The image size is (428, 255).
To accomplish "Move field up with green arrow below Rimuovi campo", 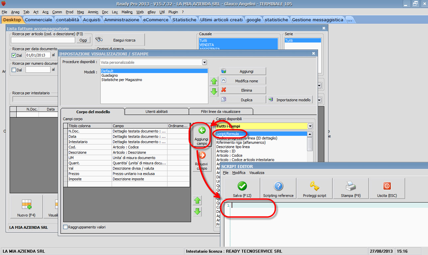I will click(198, 200).
